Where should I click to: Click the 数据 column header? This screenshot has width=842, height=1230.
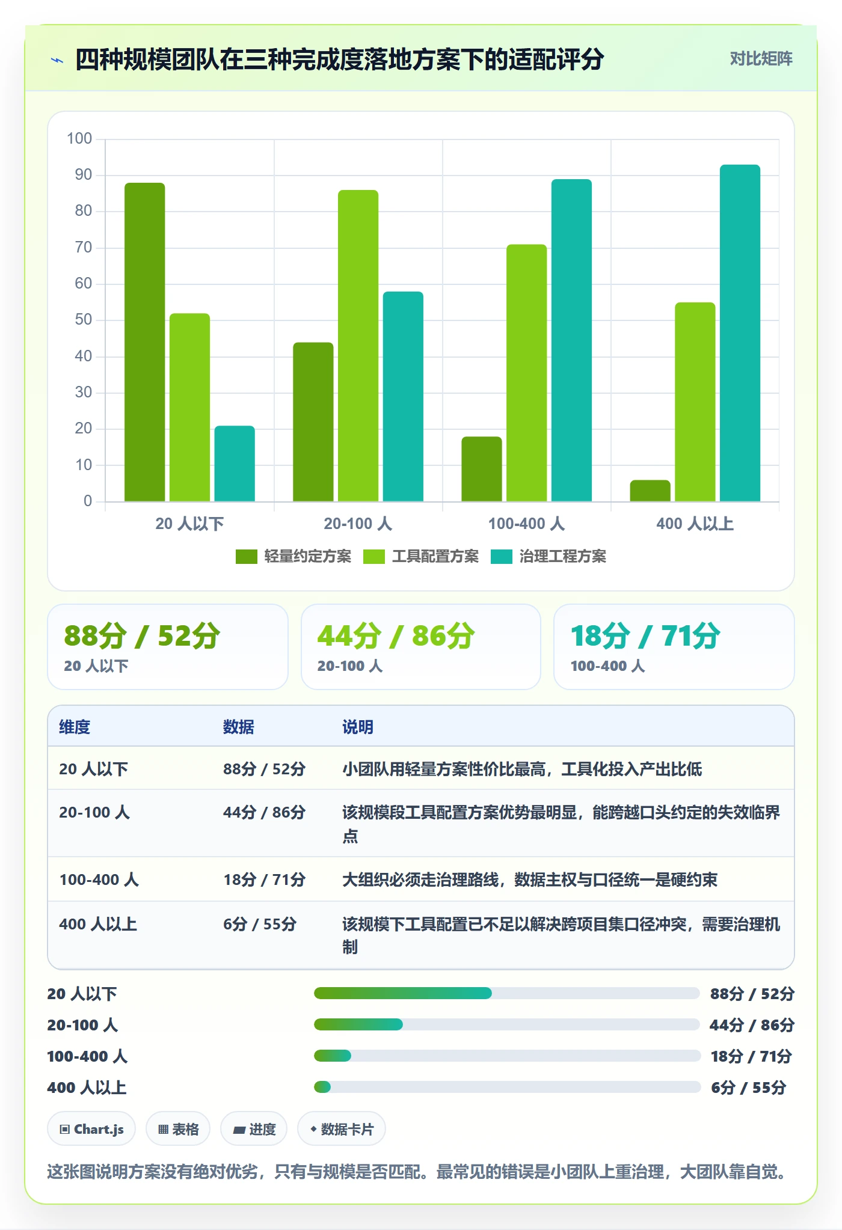coord(238,727)
